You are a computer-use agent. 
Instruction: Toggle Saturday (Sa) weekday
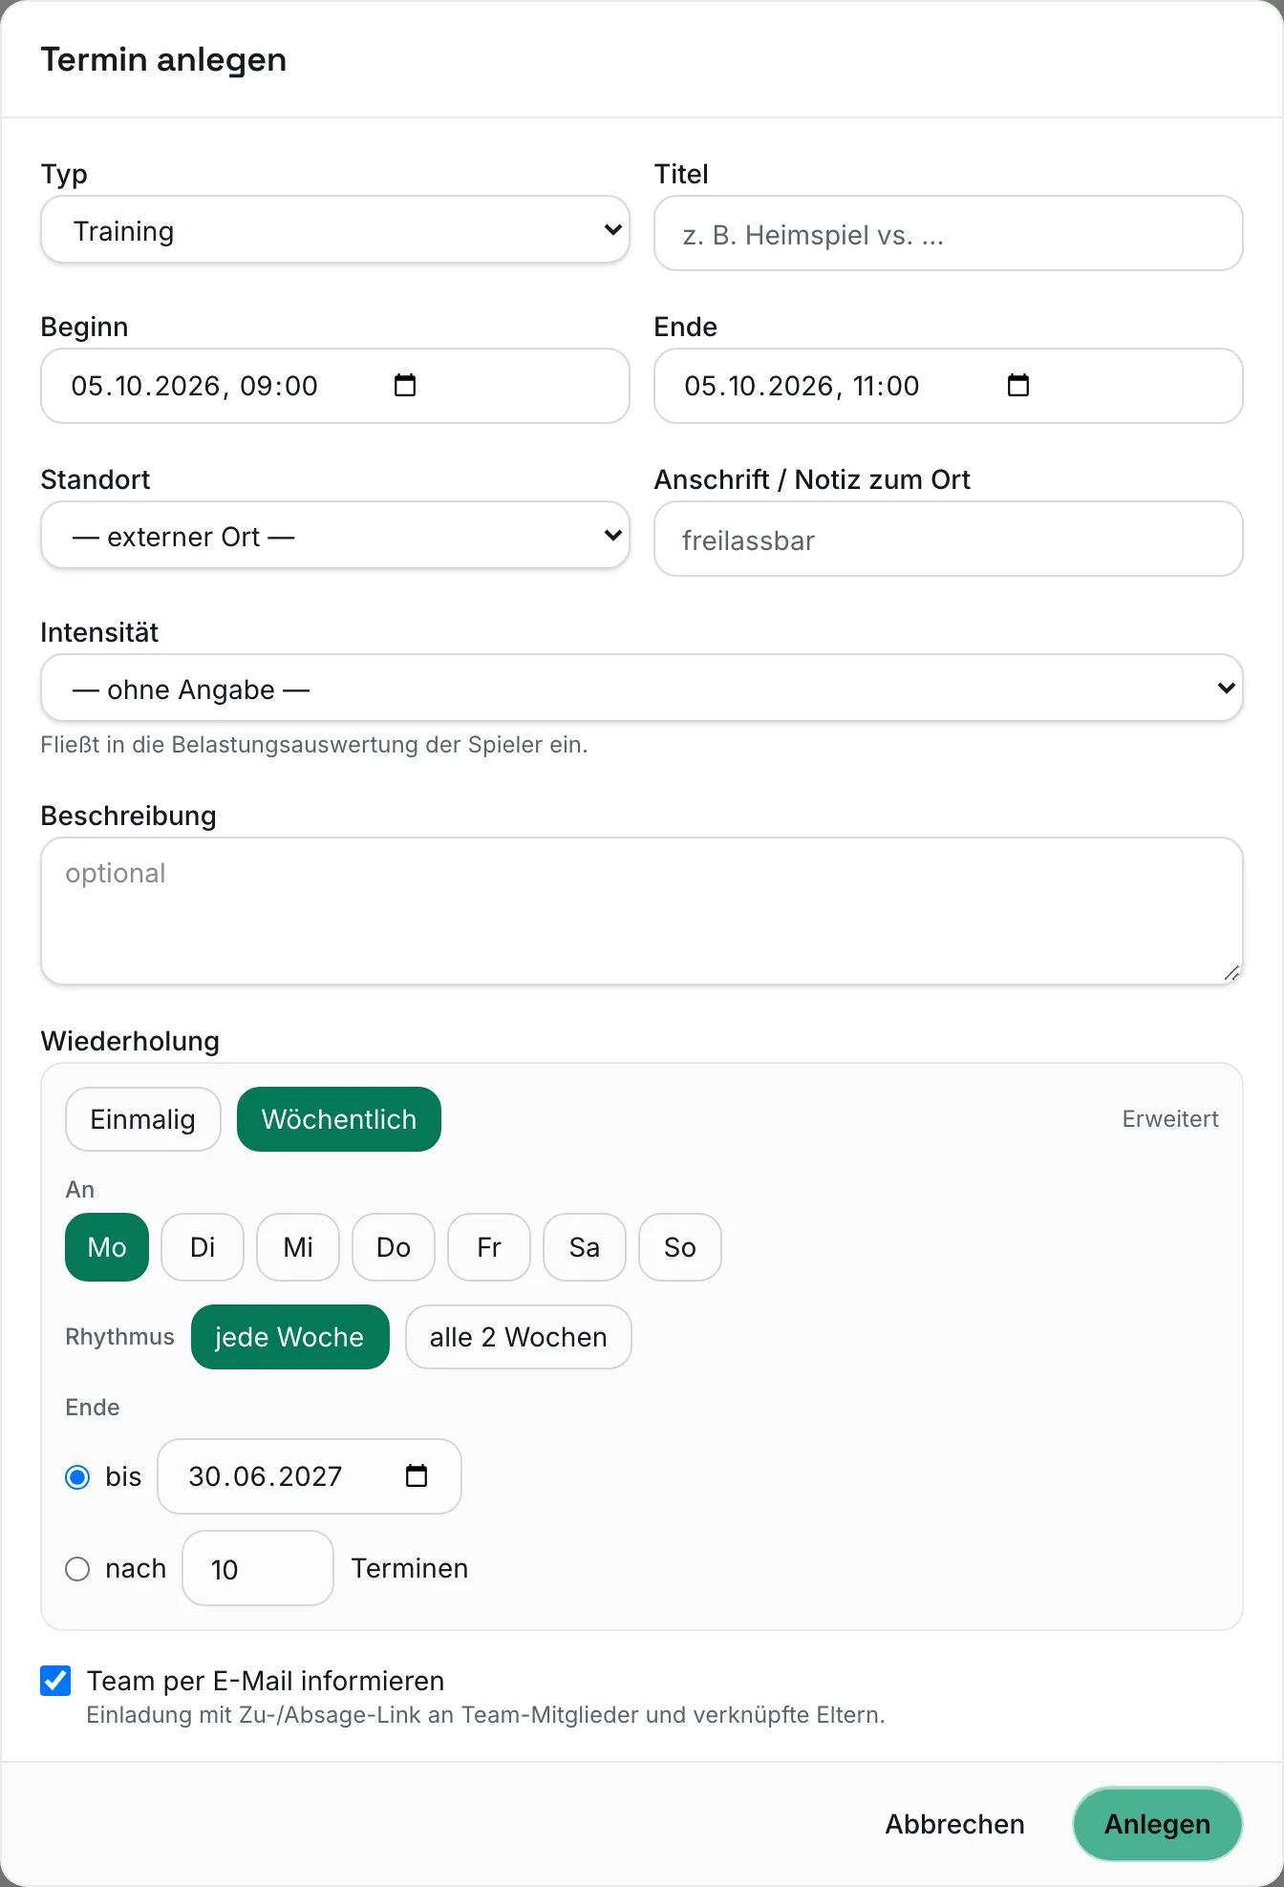[x=585, y=1247]
